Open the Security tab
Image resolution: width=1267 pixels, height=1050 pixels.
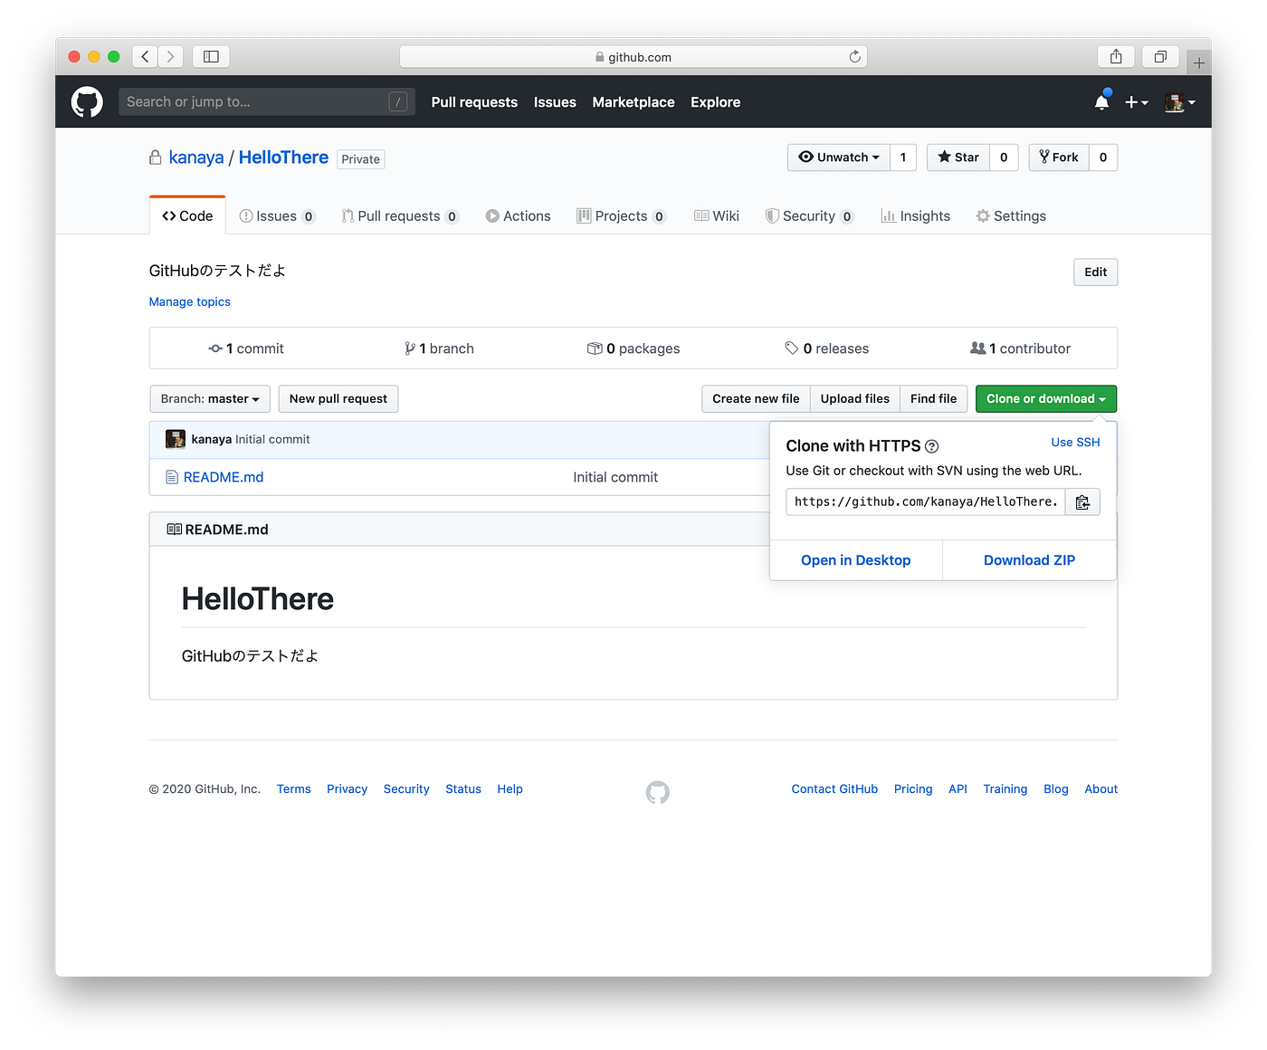coord(809,216)
